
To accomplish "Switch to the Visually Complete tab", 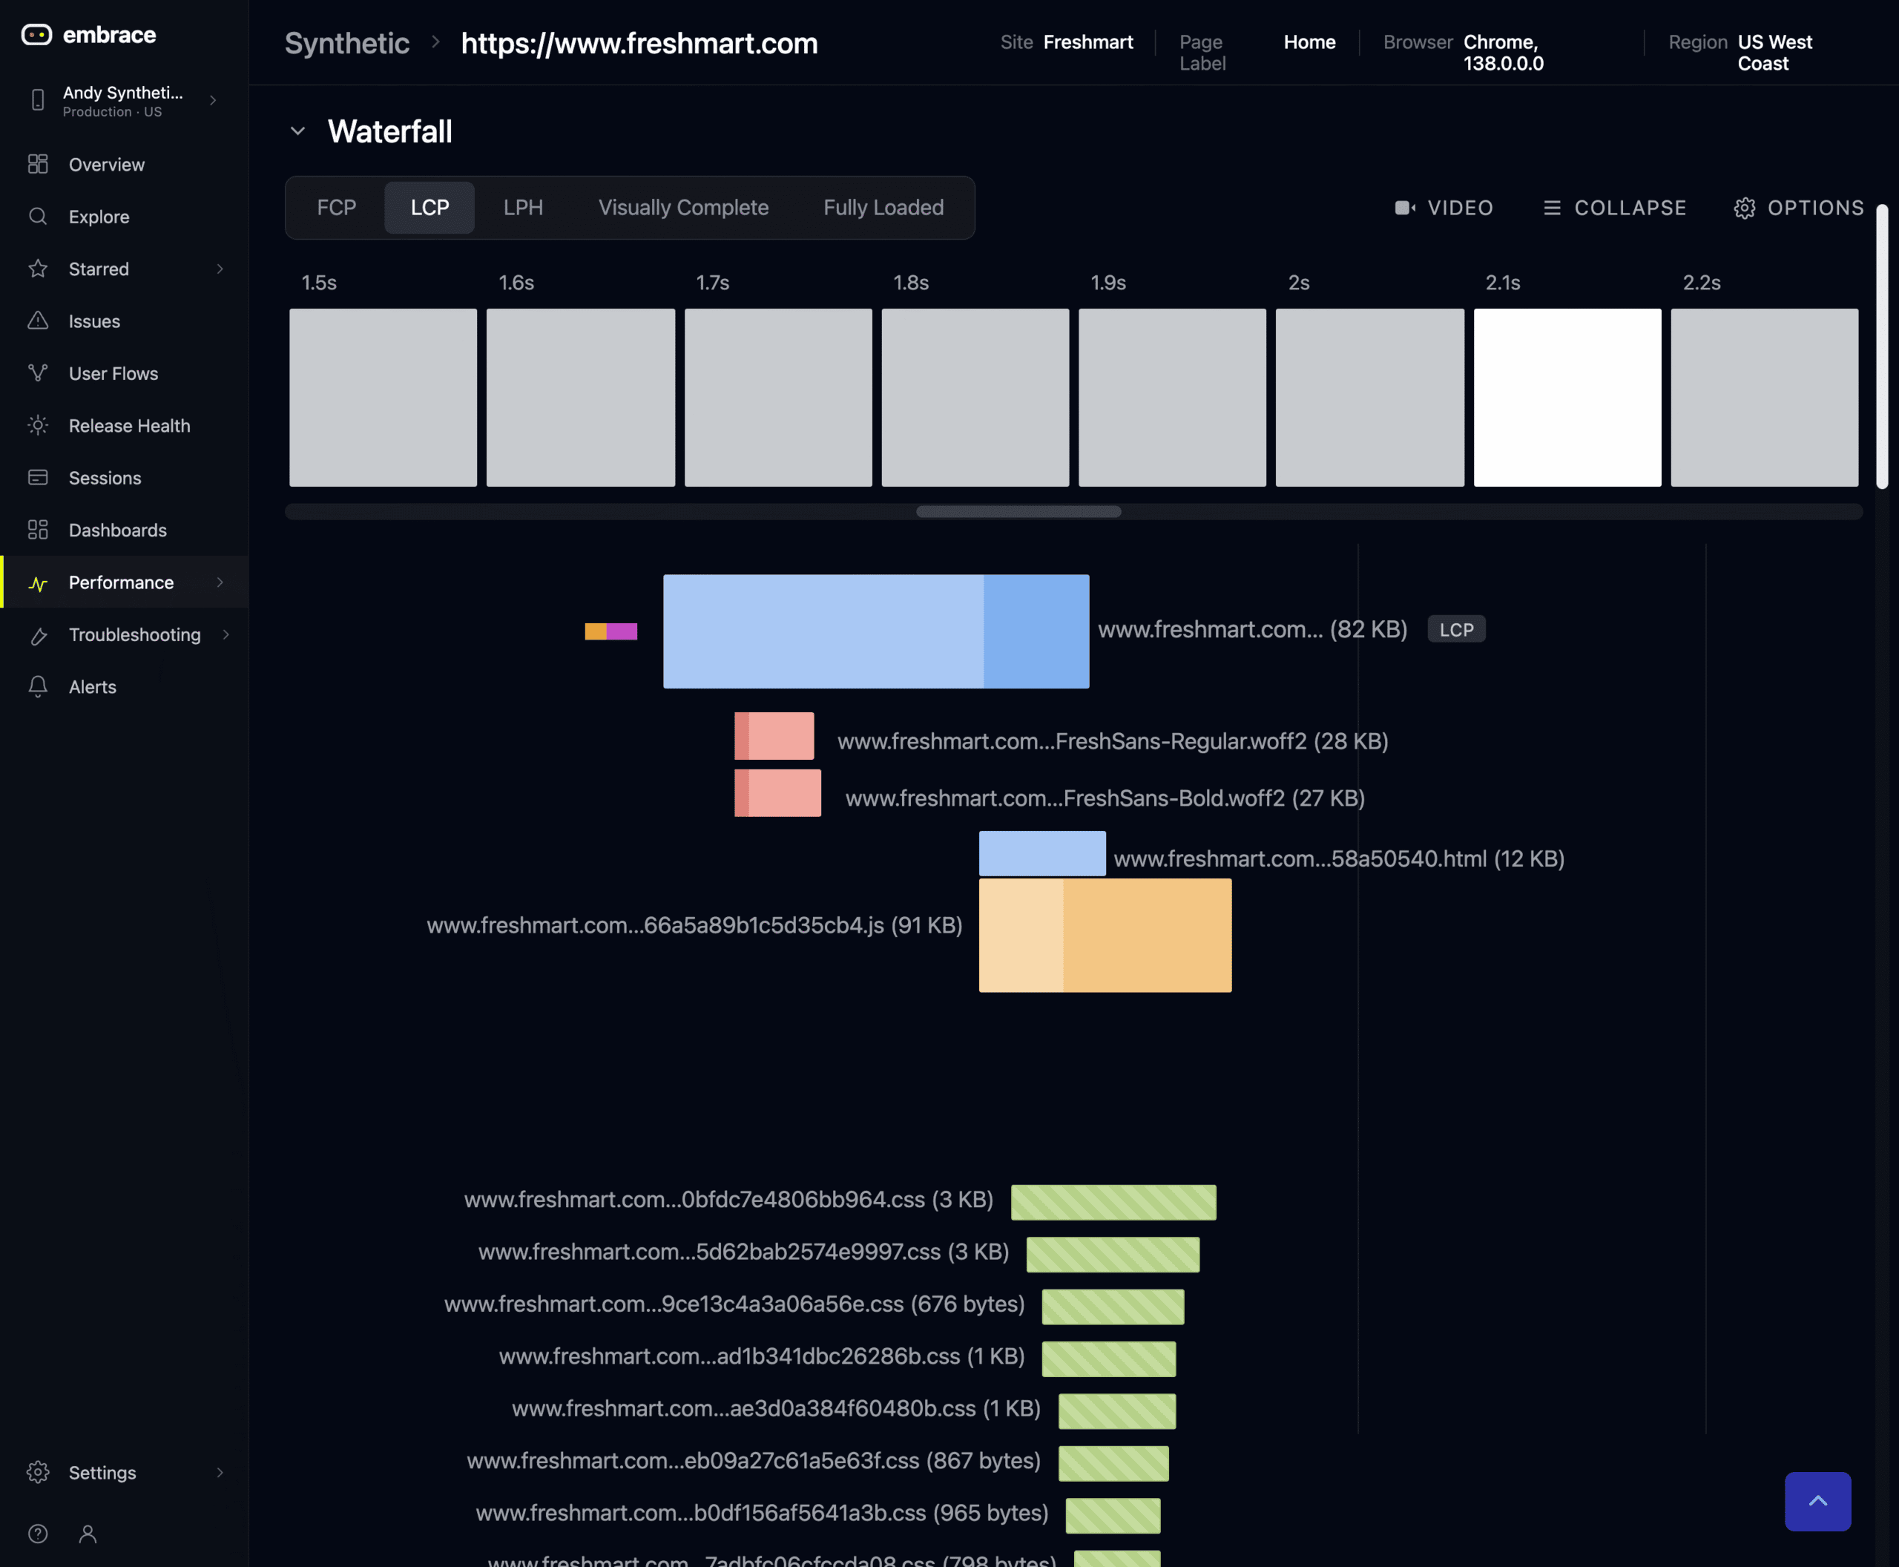I will tap(683, 208).
